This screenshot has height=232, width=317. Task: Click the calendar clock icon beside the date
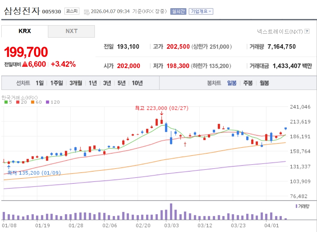[87, 12]
